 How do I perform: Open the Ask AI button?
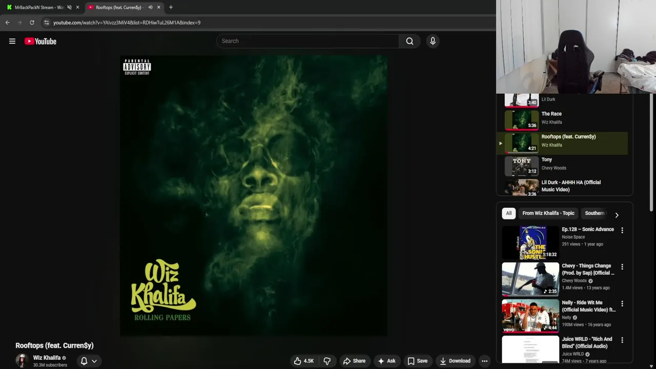(x=386, y=361)
